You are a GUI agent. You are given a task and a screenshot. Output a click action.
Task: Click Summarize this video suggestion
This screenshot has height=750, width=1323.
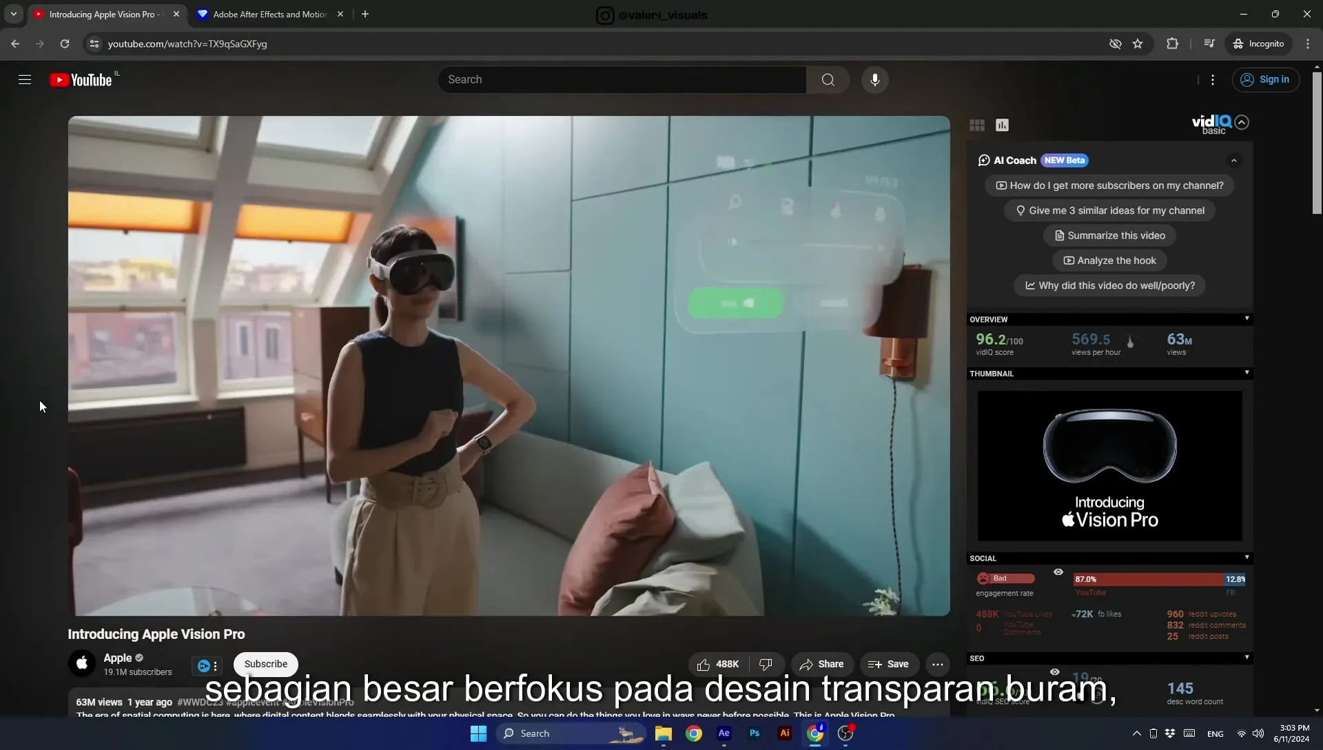click(x=1109, y=236)
